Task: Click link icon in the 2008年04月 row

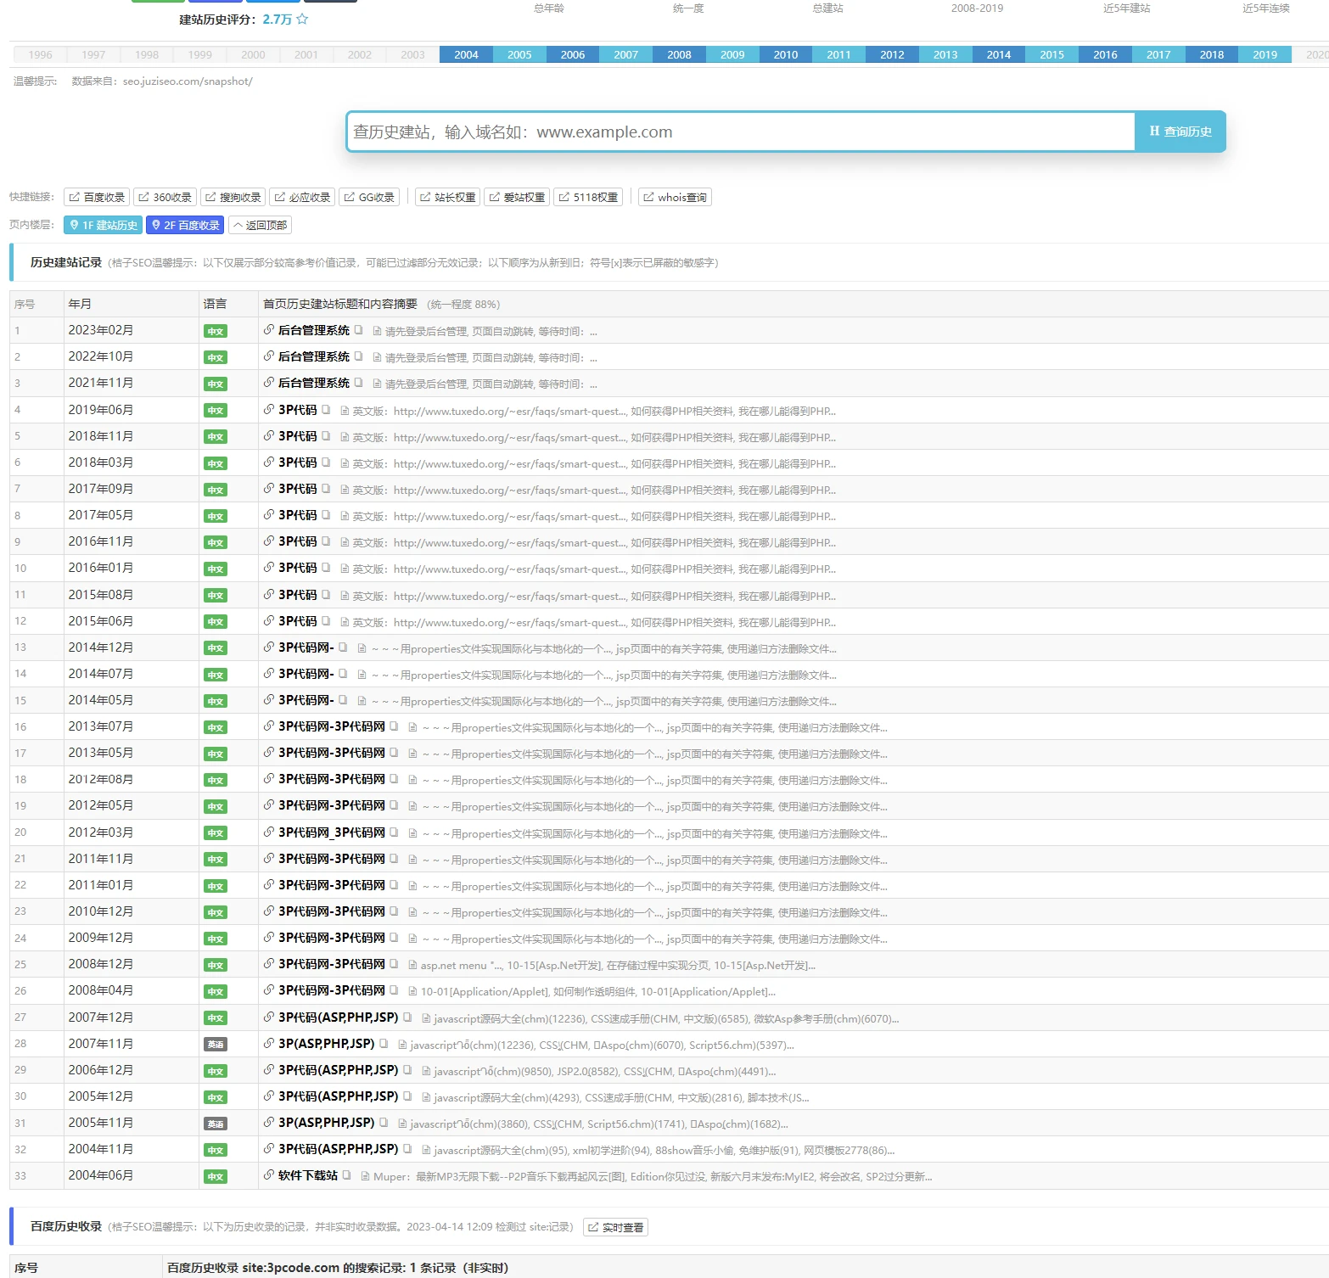Action: (268, 990)
